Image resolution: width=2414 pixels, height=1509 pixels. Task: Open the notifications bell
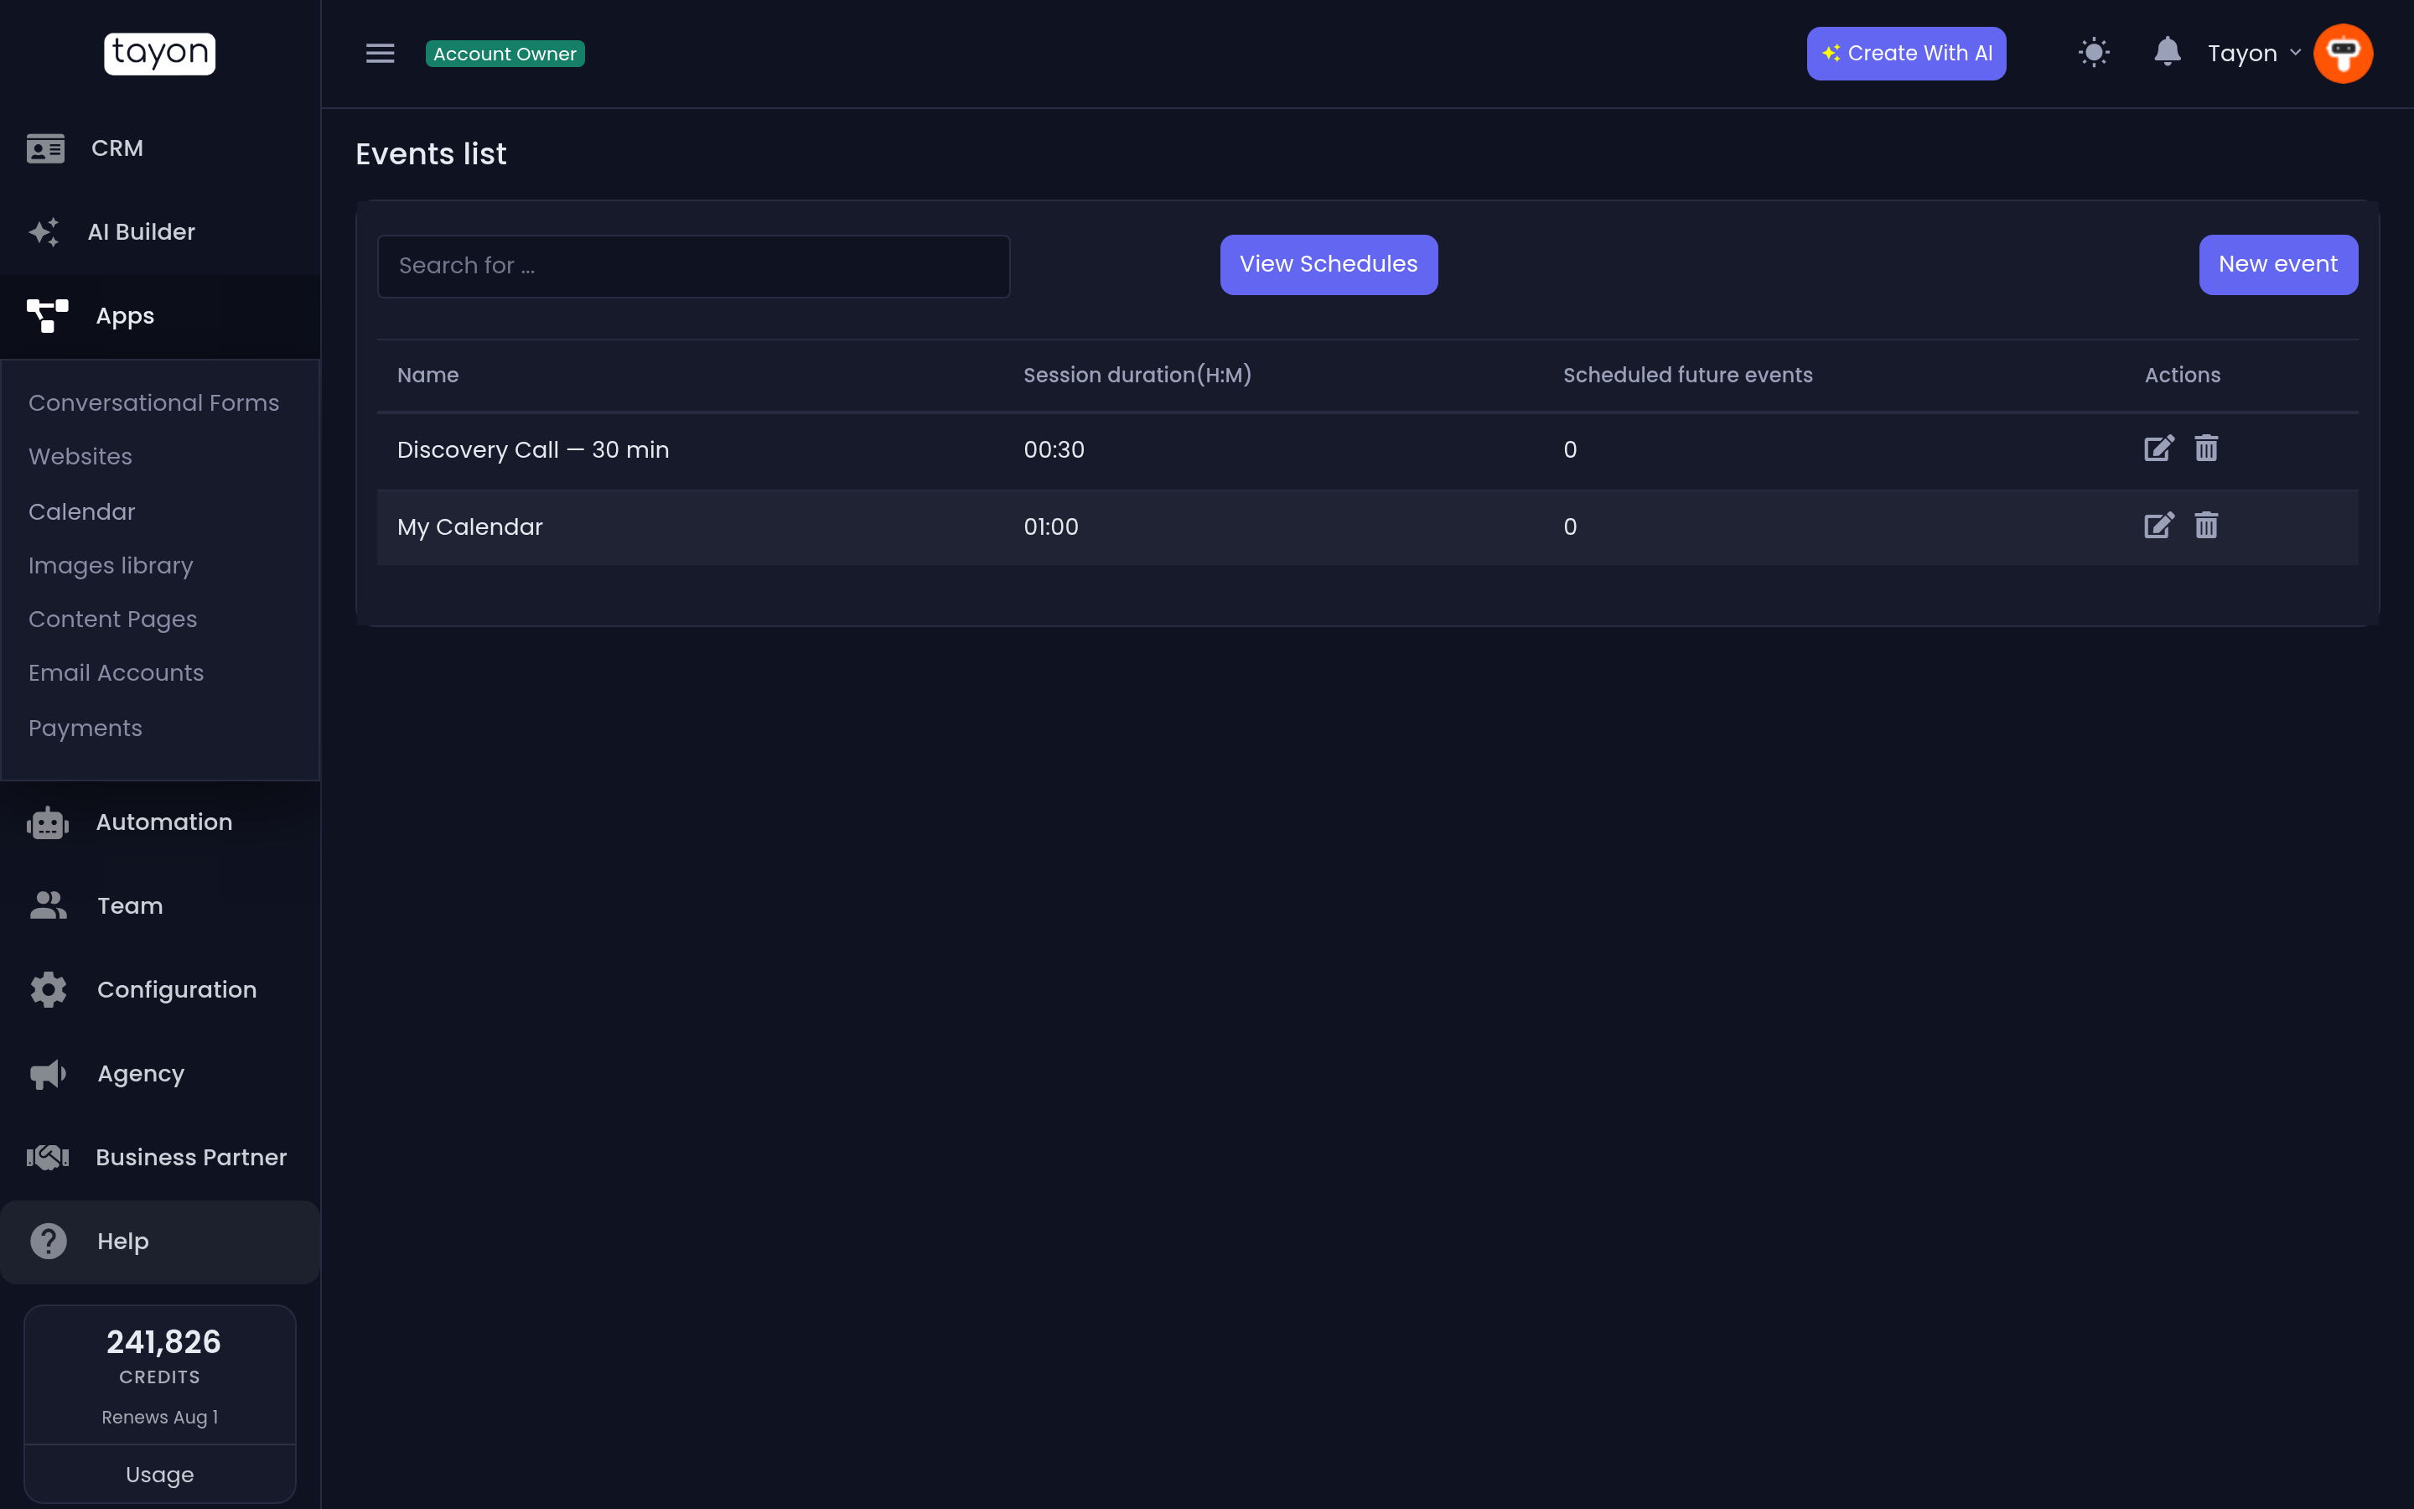click(x=2167, y=51)
